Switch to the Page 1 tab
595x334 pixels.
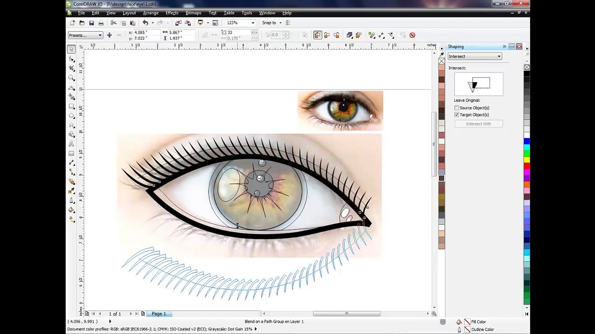(x=159, y=314)
